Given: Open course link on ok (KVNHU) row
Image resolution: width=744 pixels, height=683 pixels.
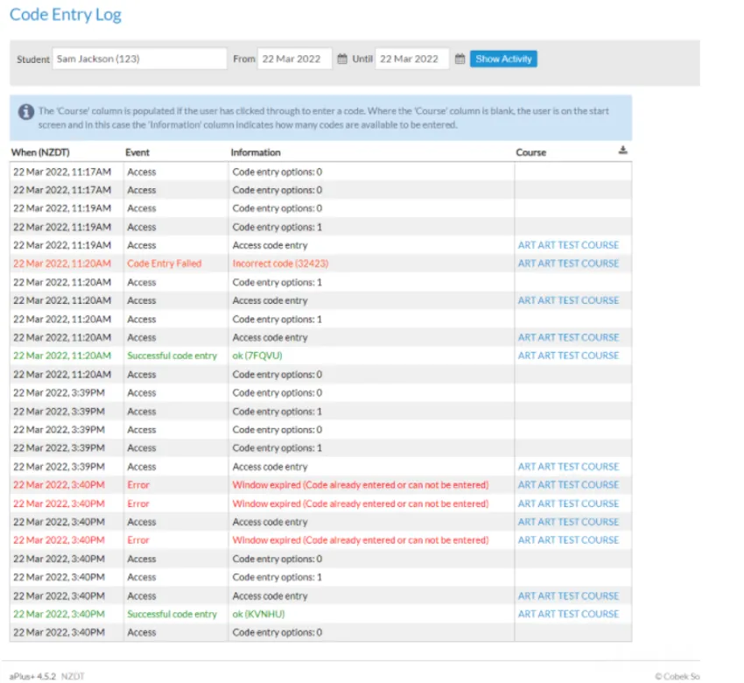Looking at the screenshot, I should (568, 614).
